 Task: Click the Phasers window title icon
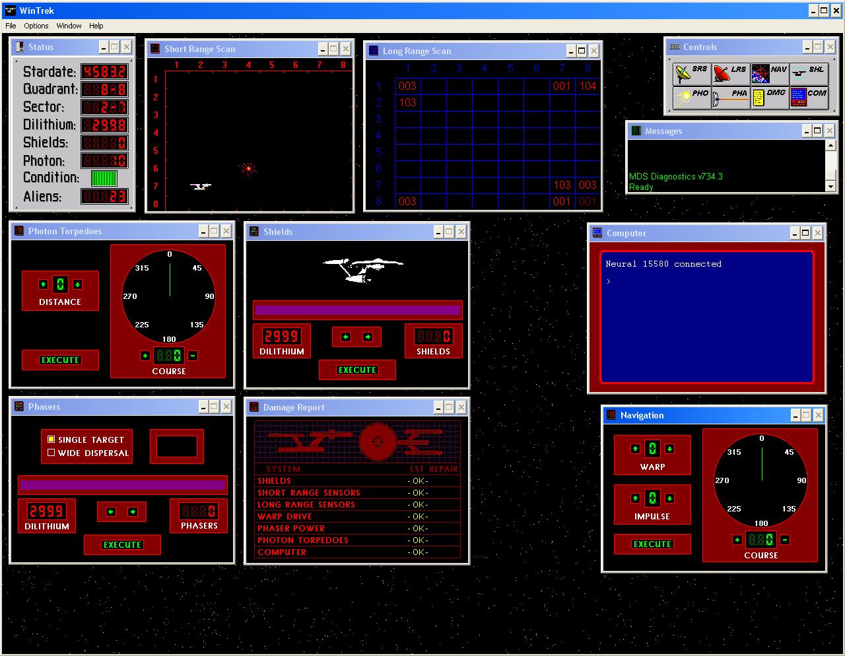19,407
